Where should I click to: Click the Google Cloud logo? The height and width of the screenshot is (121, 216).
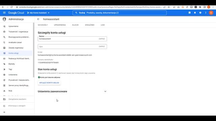point(16,13)
